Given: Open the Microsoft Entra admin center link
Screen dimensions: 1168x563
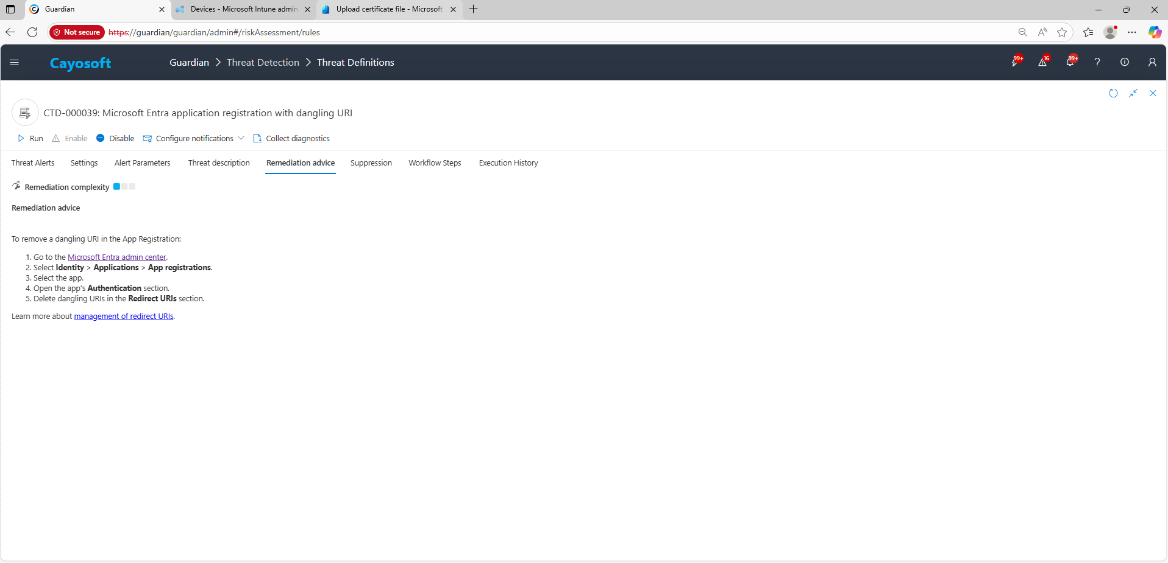Looking at the screenshot, I should click(116, 257).
